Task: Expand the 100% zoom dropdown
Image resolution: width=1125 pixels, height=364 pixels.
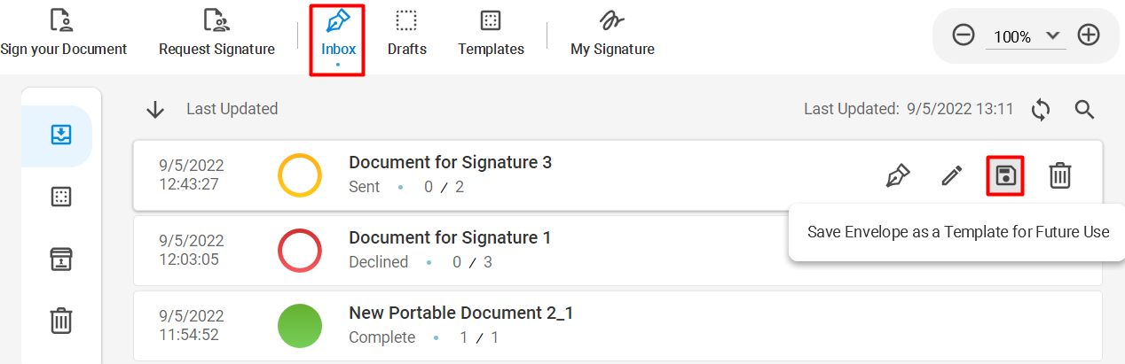Action: click(x=1027, y=36)
